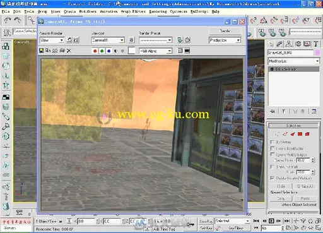Screen dimensions: 323x233
Task: Select Polygon sub-object level icon
Action: (300, 134)
